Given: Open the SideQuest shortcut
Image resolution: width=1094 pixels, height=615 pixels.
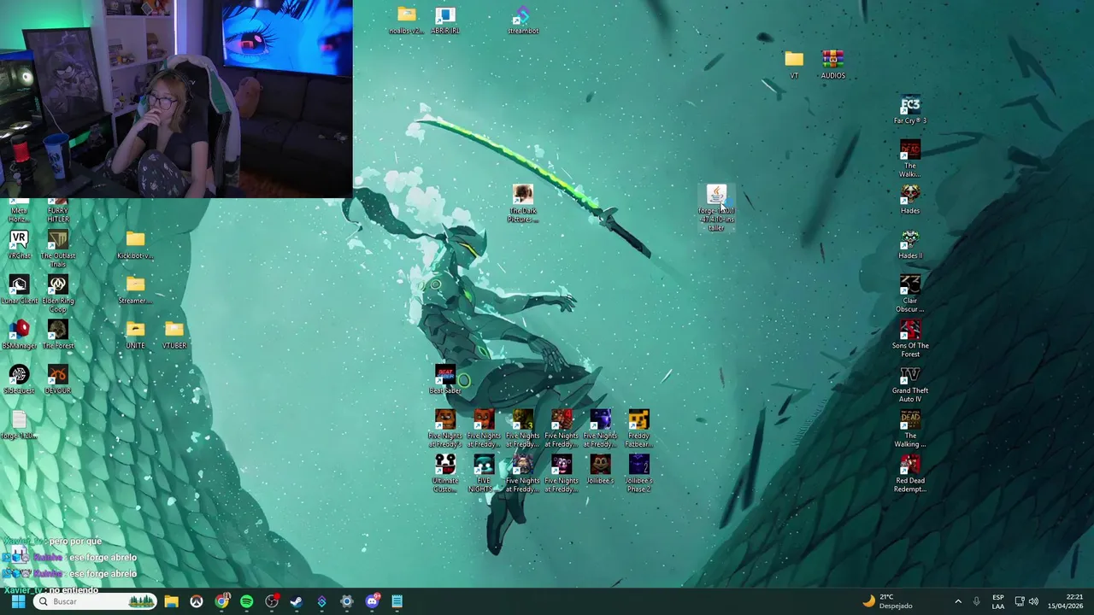Looking at the screenshot, I should (19, 379).
